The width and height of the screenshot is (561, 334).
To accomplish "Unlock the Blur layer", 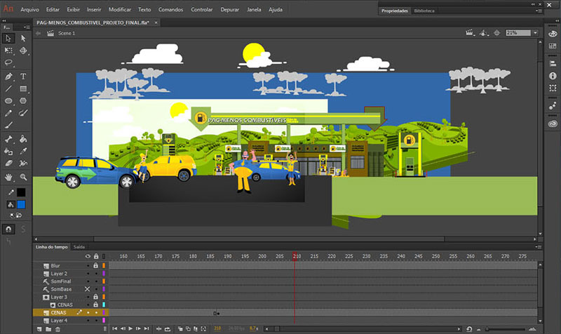I will (96, 266).
